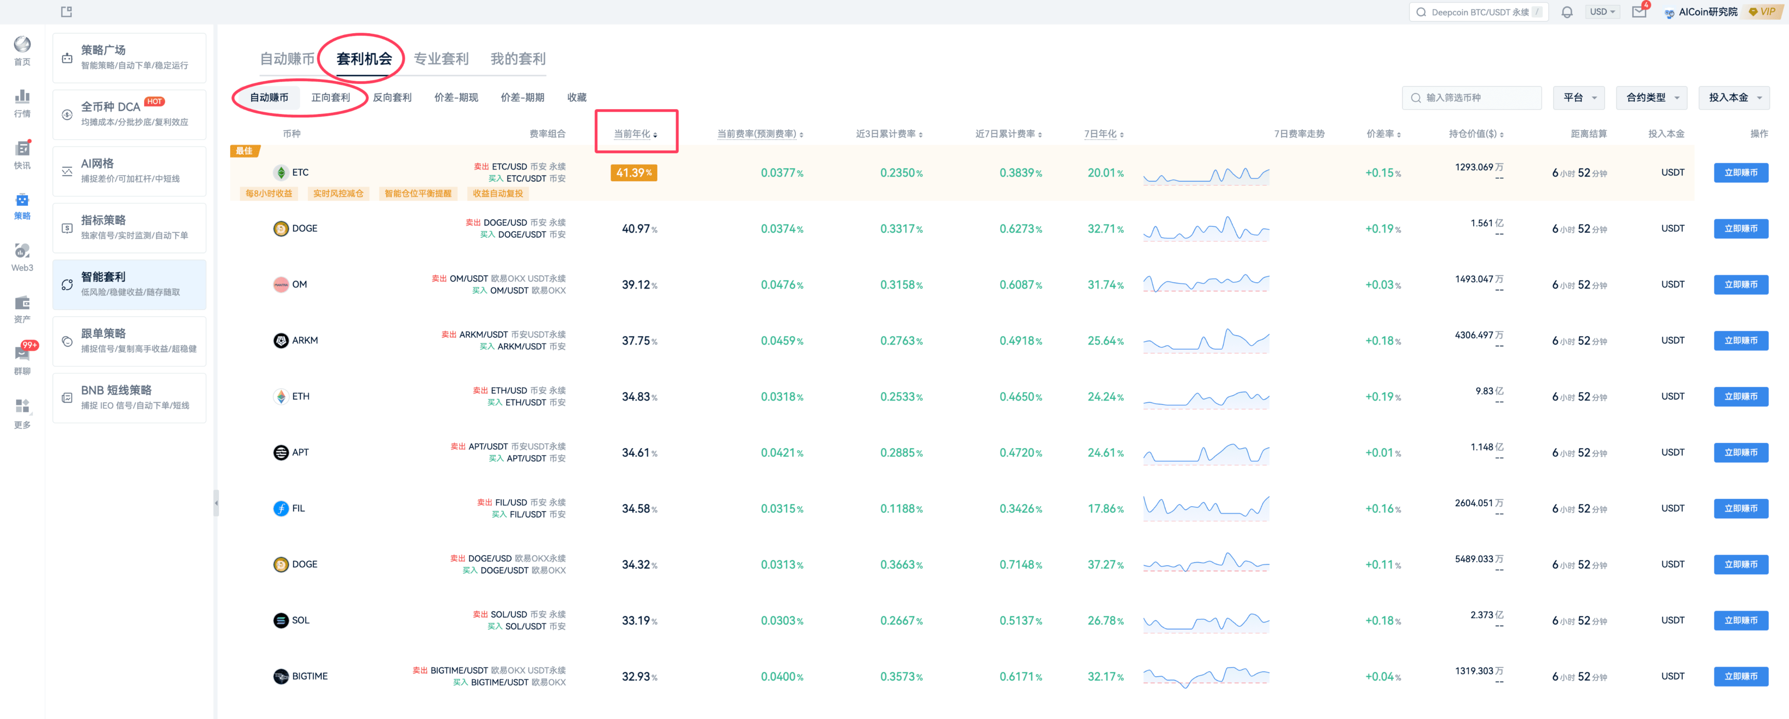Image resolution: width=1789 pixels, height=719 pixels.
Task: Sort by 当前费率(预测费率) column
Action: coord(760,133)
